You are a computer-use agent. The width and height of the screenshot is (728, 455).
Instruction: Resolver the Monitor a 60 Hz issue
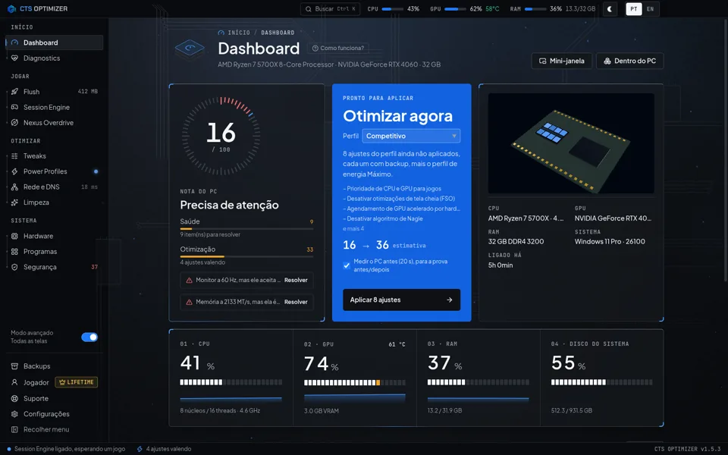296,281
